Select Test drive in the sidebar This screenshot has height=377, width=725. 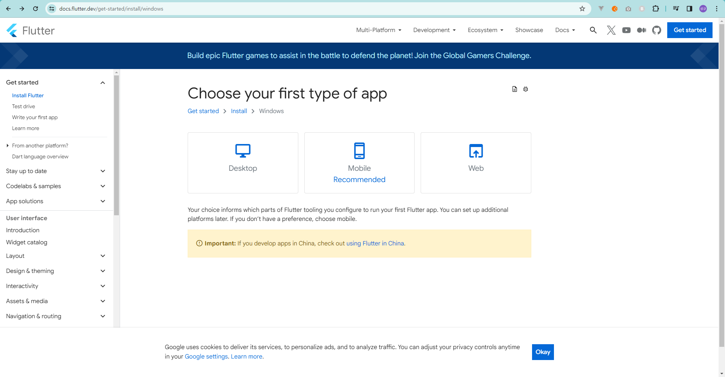click(23, 106)
